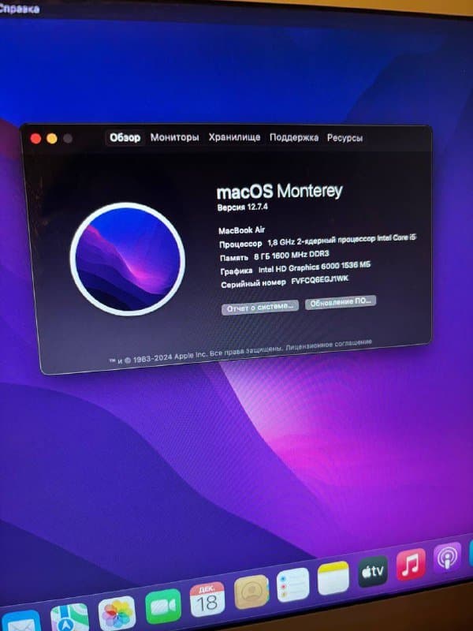The image size is (473, 631).
Task: Click the MacBook Air model text
Action: coord(242,230)
